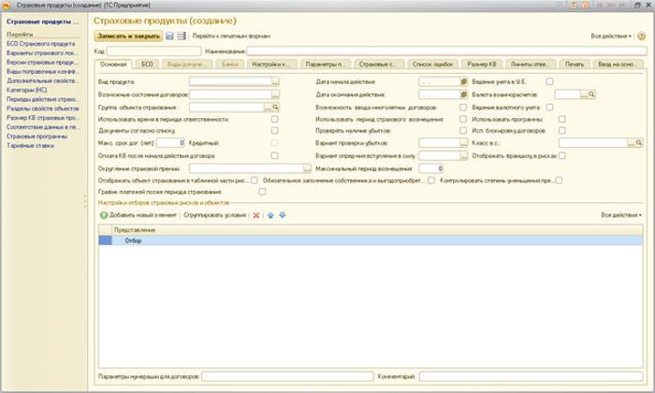Toggle Оплата КВ после начала действия договора
Screen dimensions: 655x393
pos(274,155)
